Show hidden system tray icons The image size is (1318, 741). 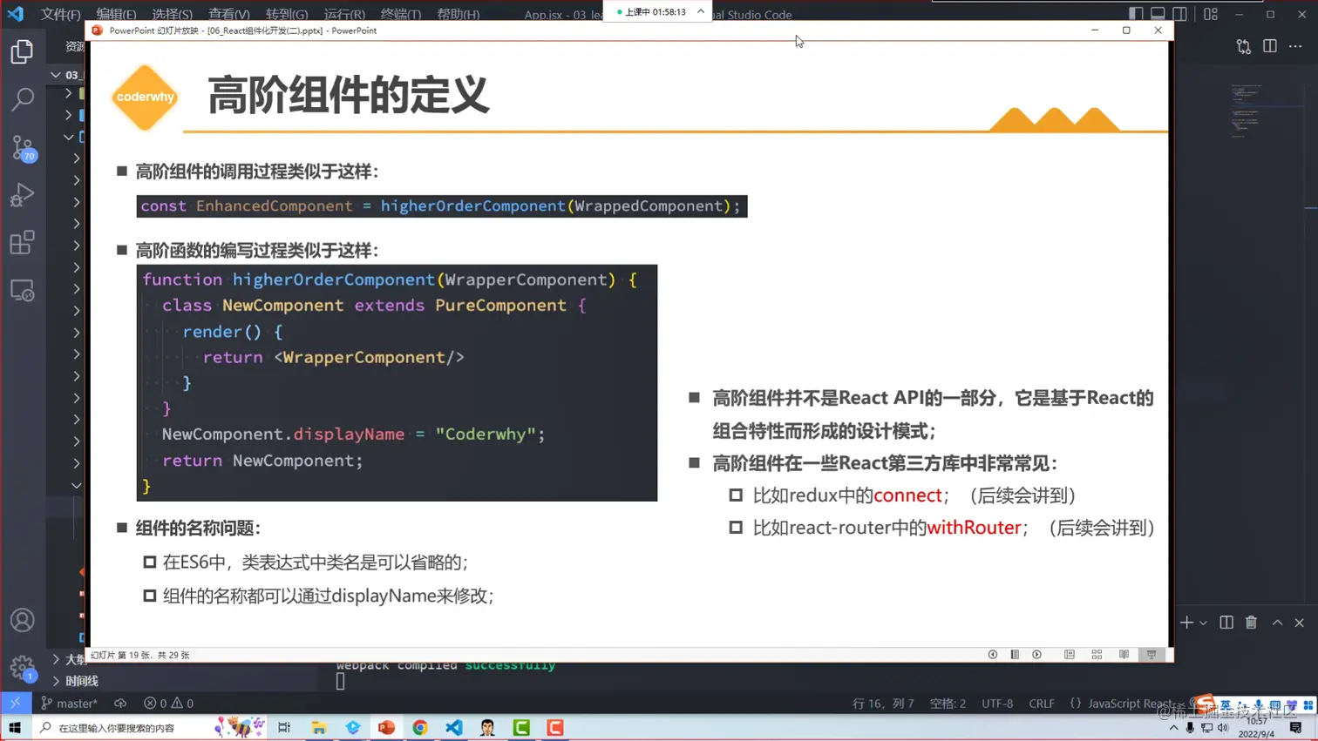click(x=1173, y=728)
